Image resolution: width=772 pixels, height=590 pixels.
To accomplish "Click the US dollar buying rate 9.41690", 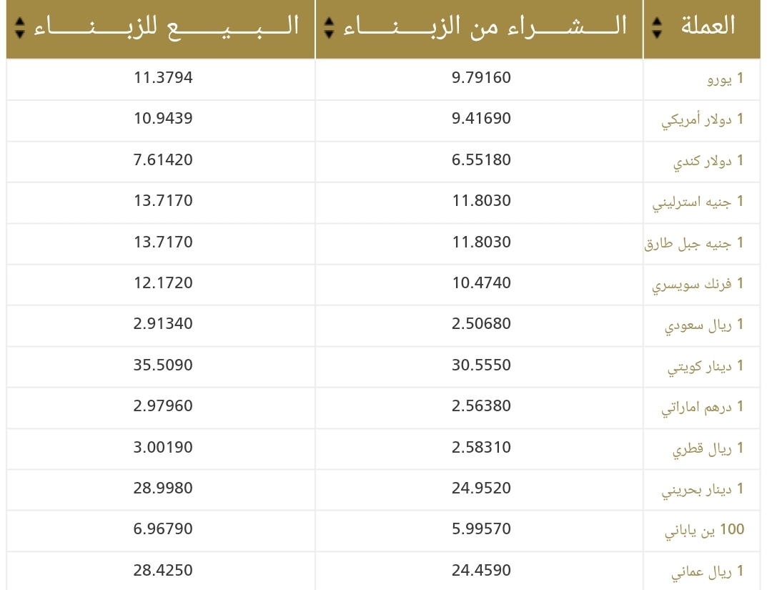I will pos(481,118).
